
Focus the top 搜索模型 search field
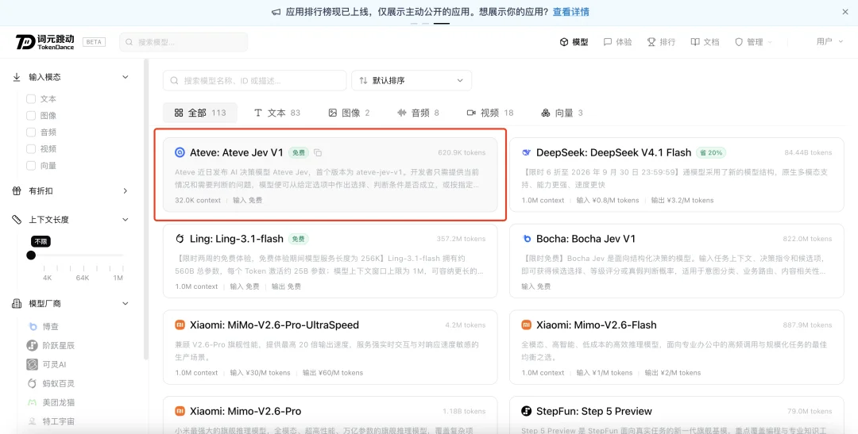(184, 42)
